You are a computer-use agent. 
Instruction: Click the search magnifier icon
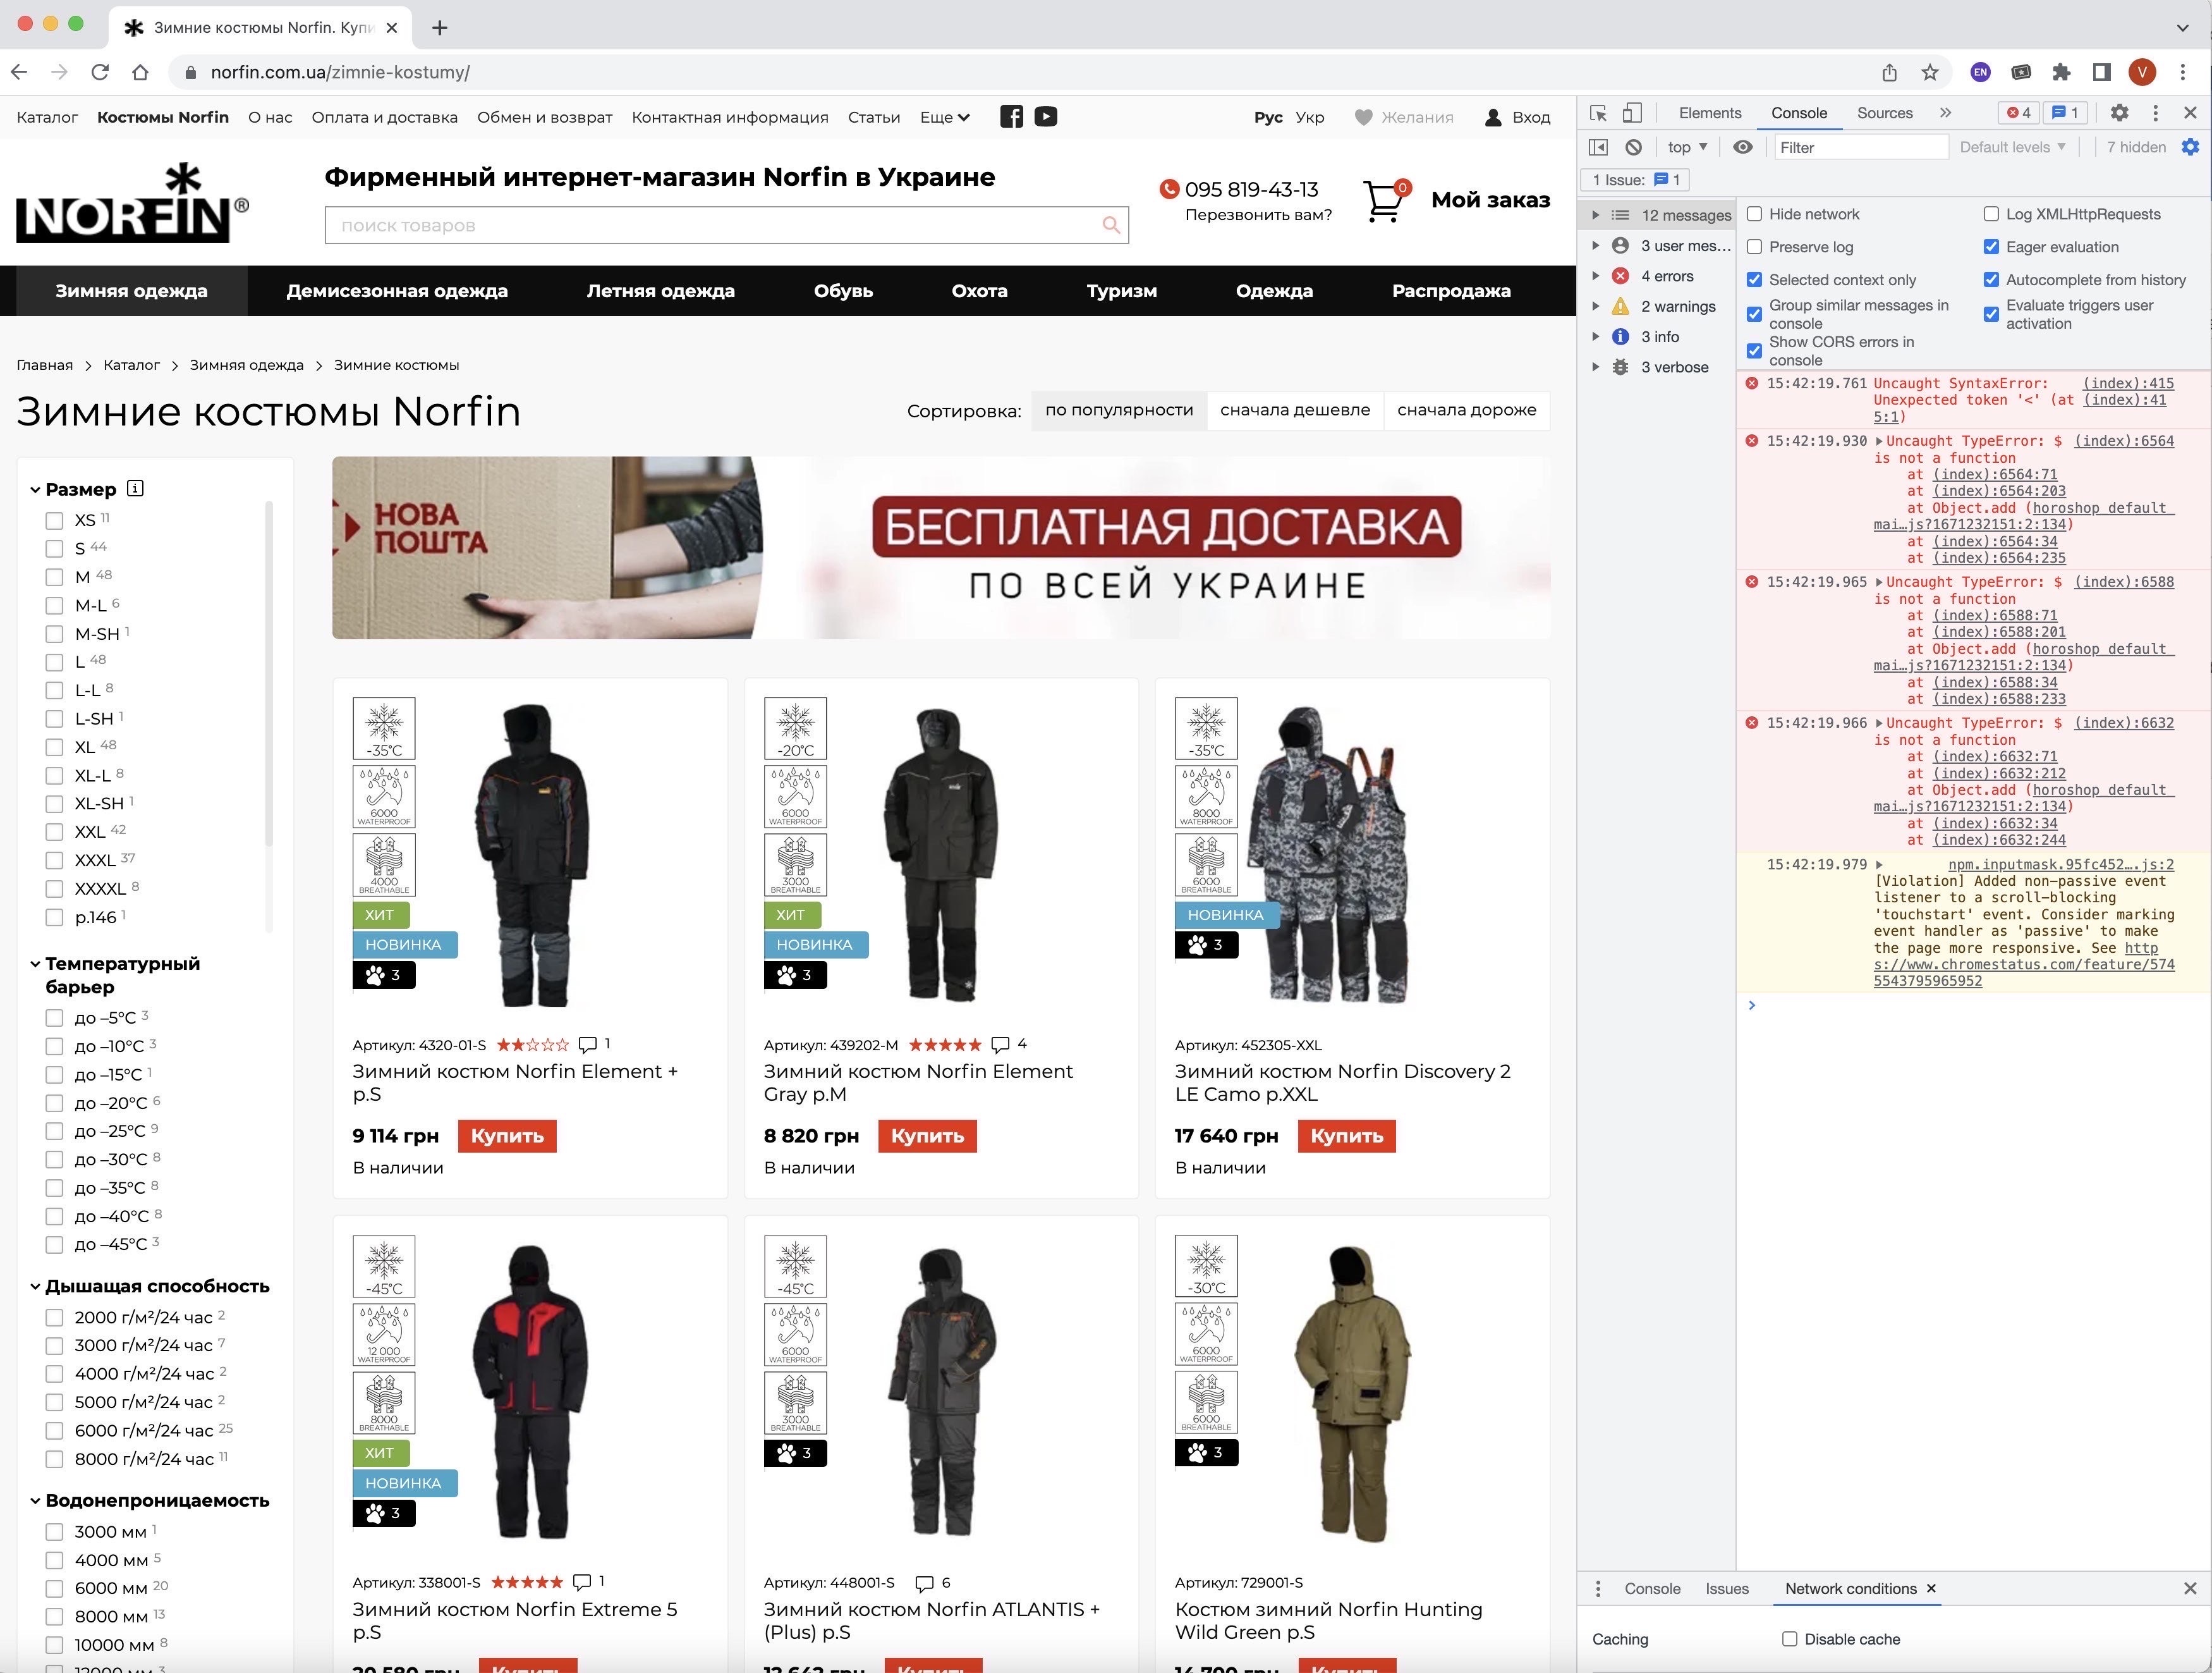pyautogui.click(x=1111, y=225)
